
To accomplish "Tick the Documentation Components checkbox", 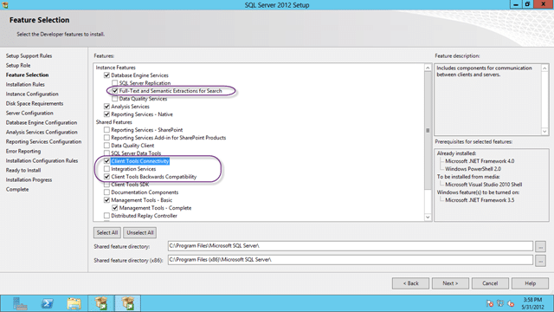I will [106, 192].
